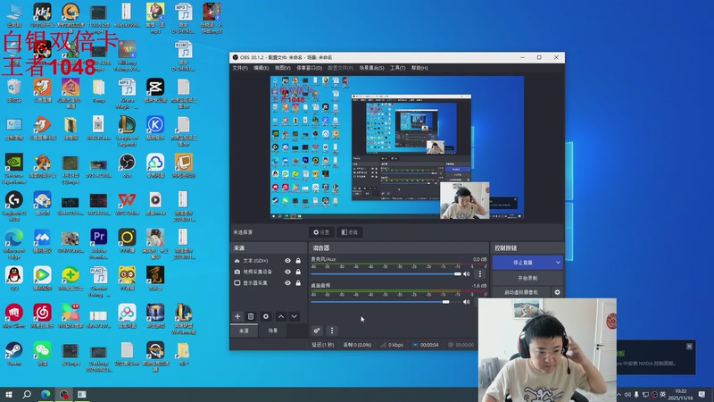Screen dimensions: 714x402
Task: Click 0 kbps bitrate in status bar
Action: tap(392, 345)
